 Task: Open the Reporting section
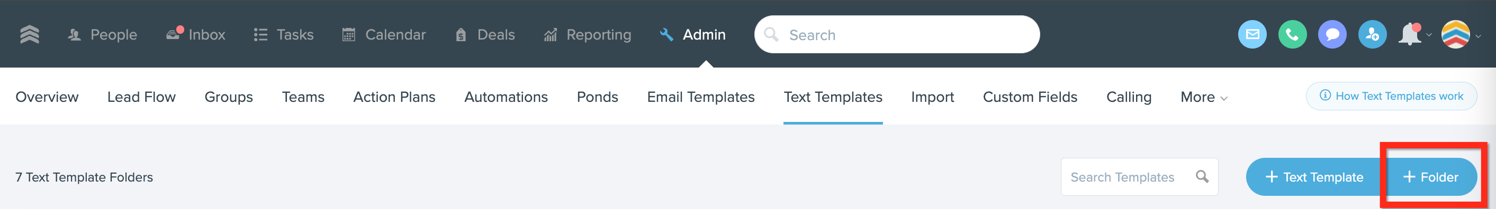click(587, 35)
